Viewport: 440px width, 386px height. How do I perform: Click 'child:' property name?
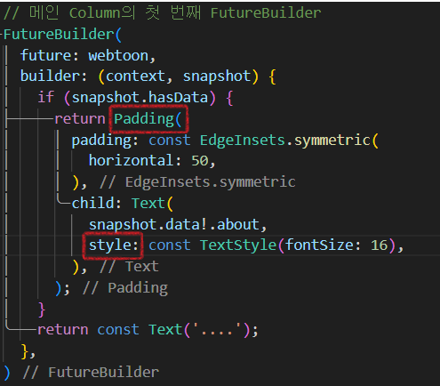(97, 204)
